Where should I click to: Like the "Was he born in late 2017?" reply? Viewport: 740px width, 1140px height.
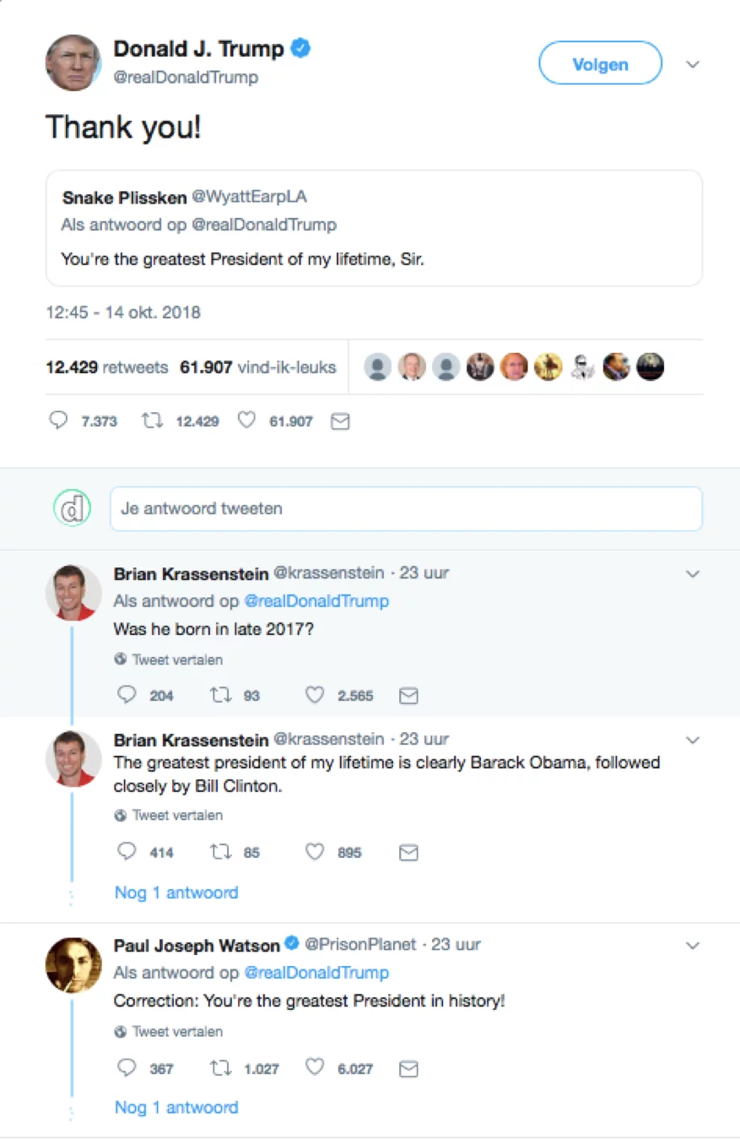[x=315, y=695]
